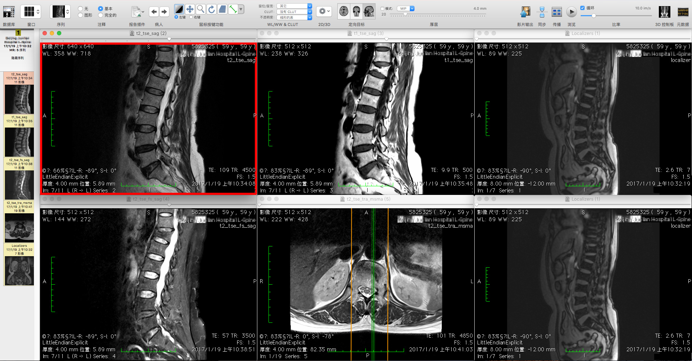Click document icon in bottom Localizers (1) title
692x361 pixels.
pyautogui.click(x=568, y=199)
